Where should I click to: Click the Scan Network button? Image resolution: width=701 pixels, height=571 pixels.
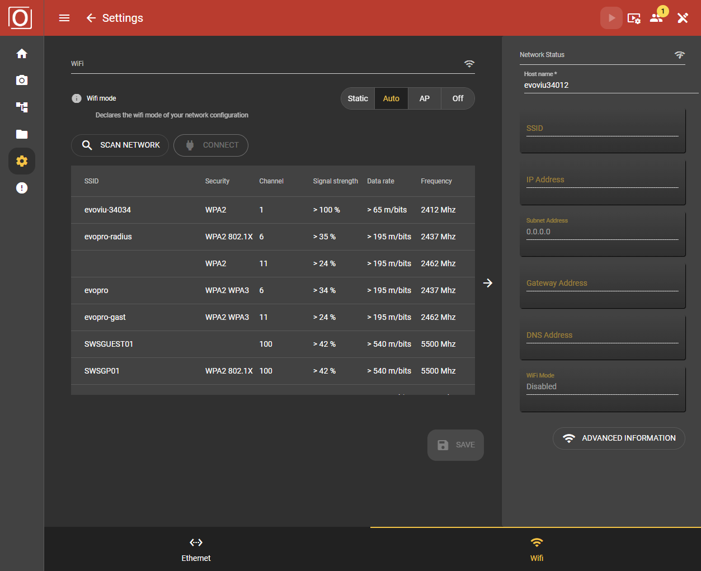click(120, 145)
